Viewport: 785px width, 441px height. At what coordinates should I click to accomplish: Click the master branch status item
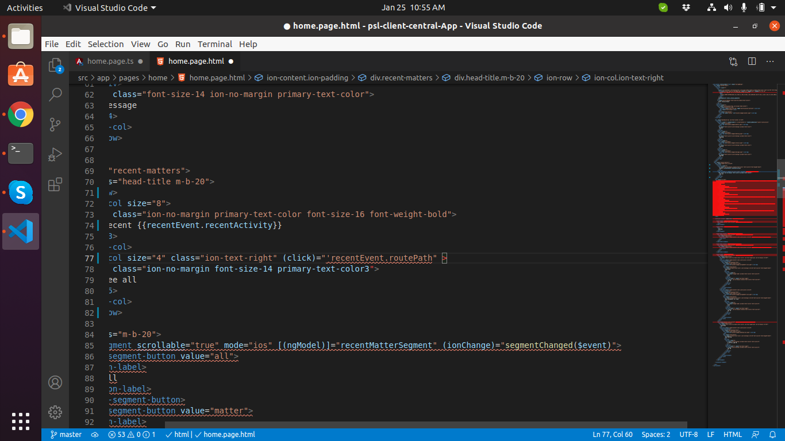66,435
